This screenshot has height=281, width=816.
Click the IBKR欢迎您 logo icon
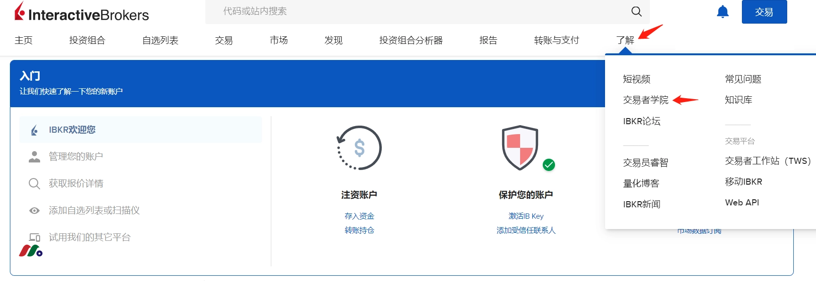(x=34, y=130)
